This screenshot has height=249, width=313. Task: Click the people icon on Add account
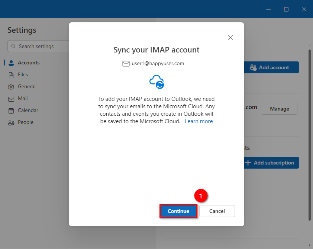pyautogui.click(x=253, y=67)
